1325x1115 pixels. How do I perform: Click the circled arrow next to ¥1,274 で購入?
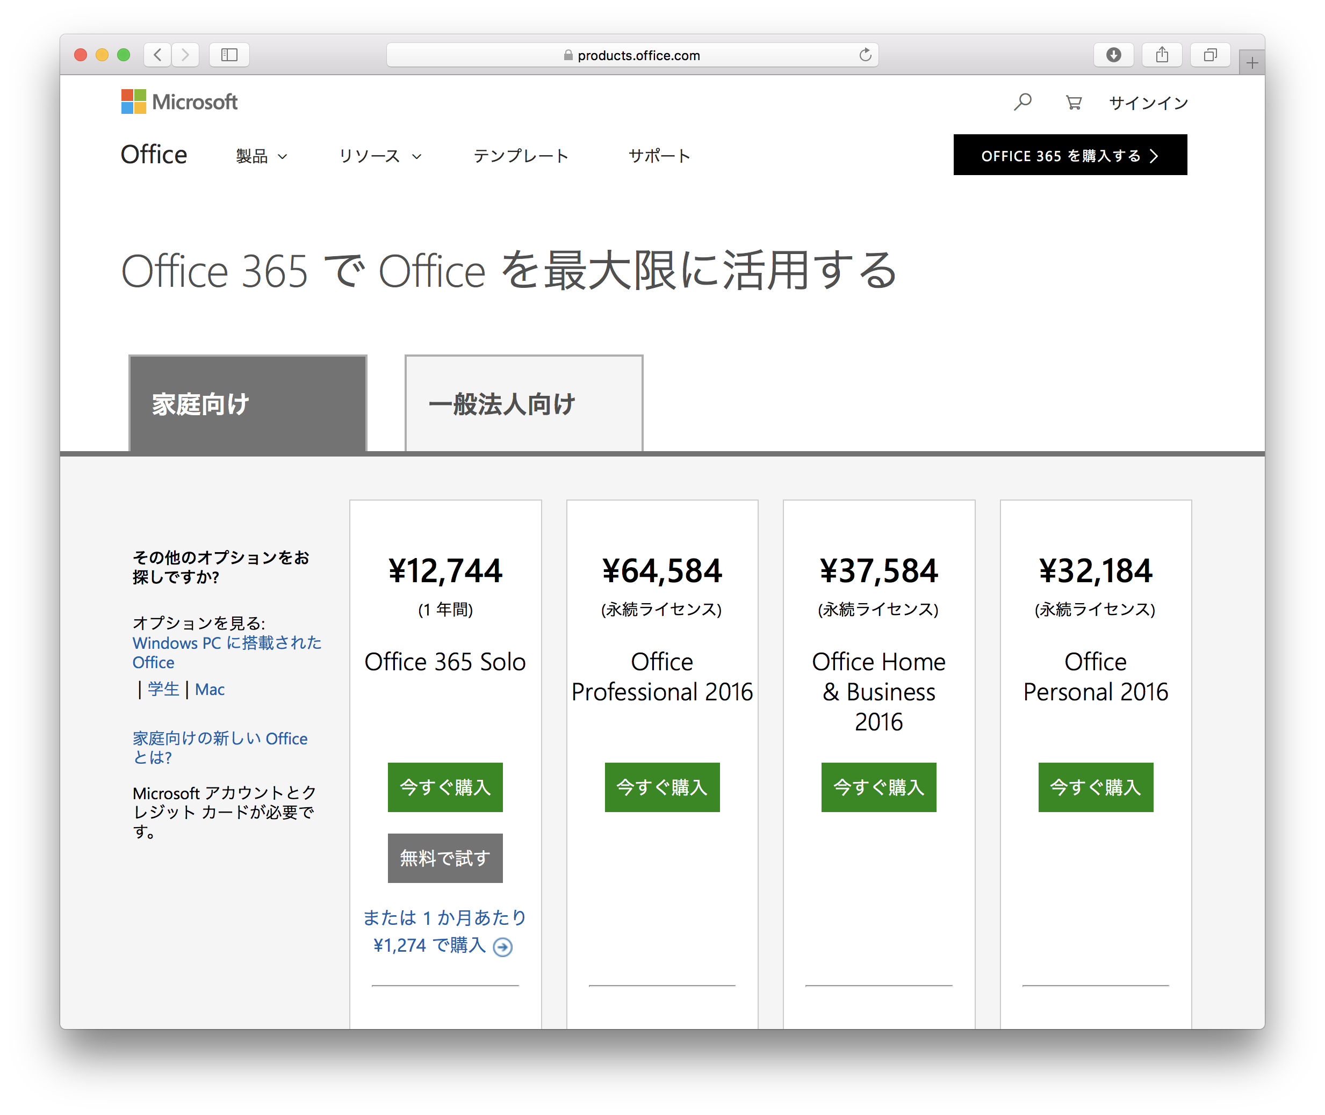click(503, 946)
